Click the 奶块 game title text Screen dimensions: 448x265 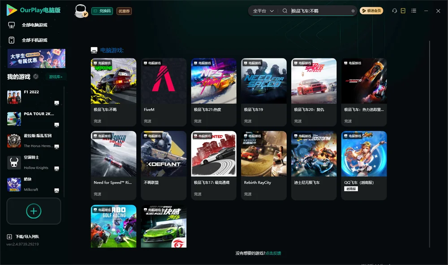click(x=28, y=180)
